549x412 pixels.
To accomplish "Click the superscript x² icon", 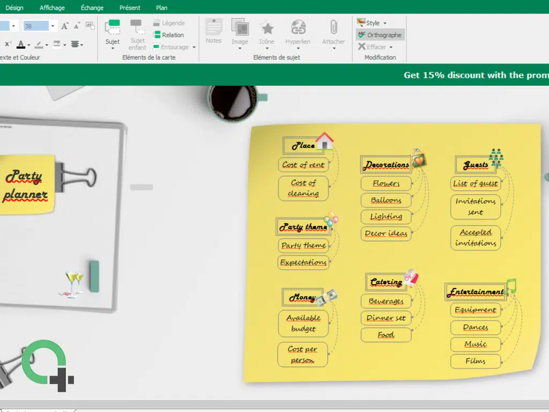I will tap(8, 44).
